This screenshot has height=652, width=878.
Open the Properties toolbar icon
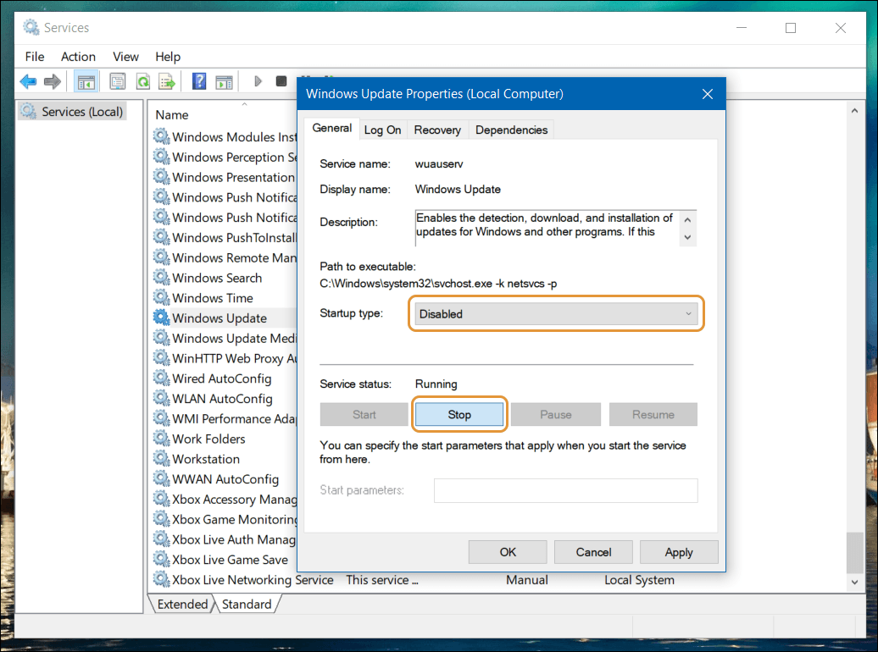(118, 81)
